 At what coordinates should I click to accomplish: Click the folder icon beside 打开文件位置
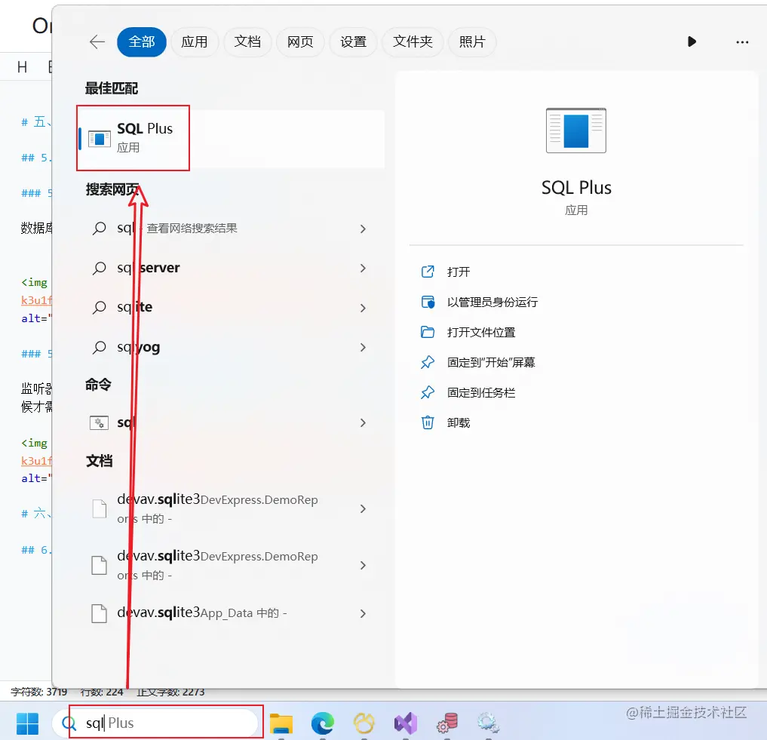[x=428, y=333]
